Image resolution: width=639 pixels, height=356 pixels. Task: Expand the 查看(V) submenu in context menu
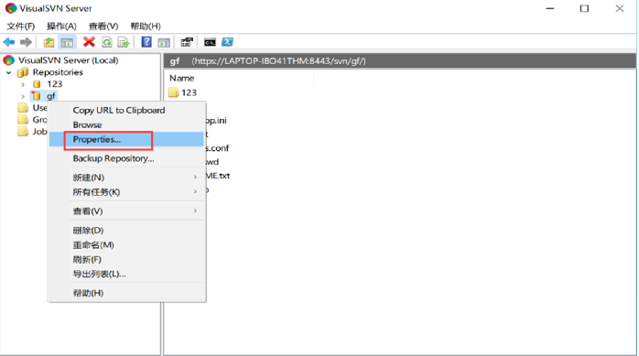click(x=126, y=211)
